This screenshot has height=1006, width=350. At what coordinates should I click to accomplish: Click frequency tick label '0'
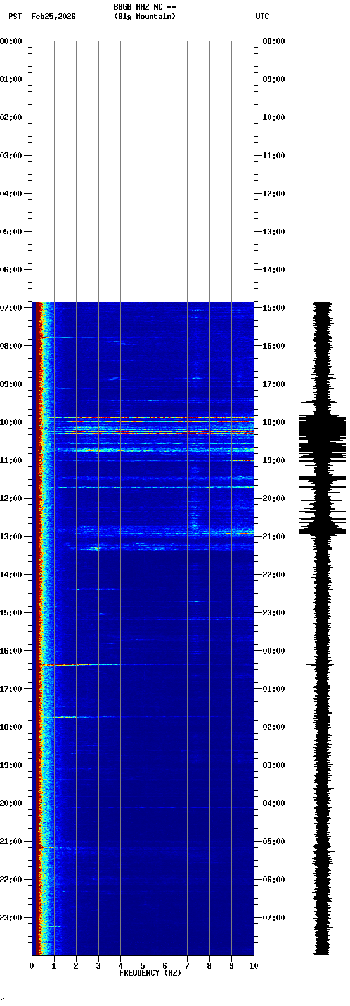point(32,966)
